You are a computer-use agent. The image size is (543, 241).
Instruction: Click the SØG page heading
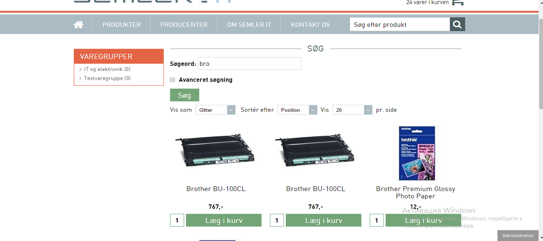point(316,49)
